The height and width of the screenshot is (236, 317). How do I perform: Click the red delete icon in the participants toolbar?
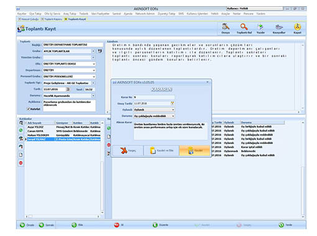(x=21, y=163)
